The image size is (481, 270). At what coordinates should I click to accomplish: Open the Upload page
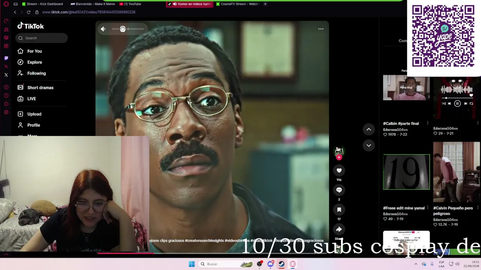pos(34,114)
